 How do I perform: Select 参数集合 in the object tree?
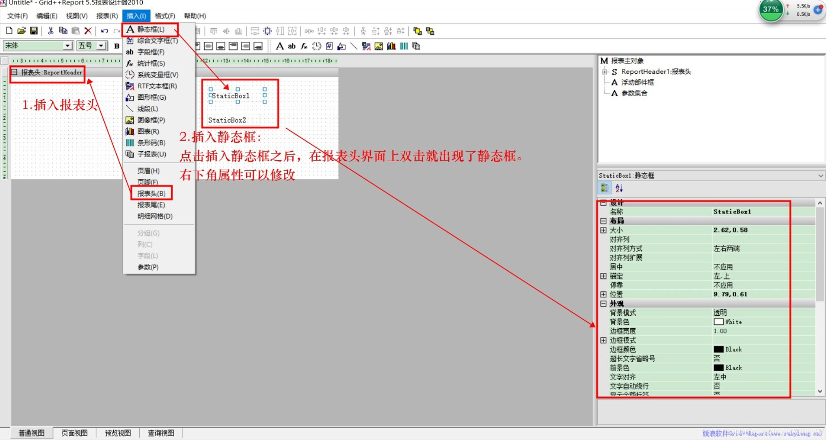[x=634, y=93]
